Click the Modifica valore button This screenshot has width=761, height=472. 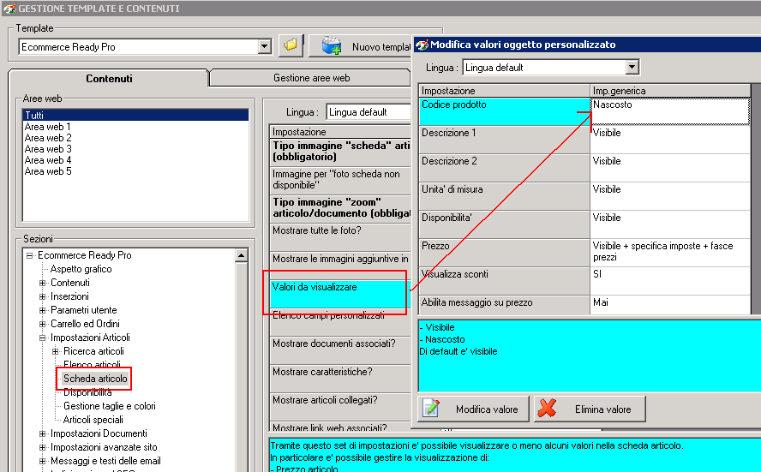473,409
